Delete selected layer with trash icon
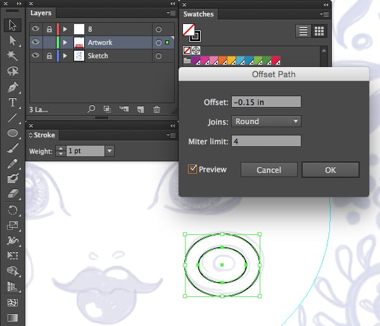This screenshot has width=380, height=326. 156,110
